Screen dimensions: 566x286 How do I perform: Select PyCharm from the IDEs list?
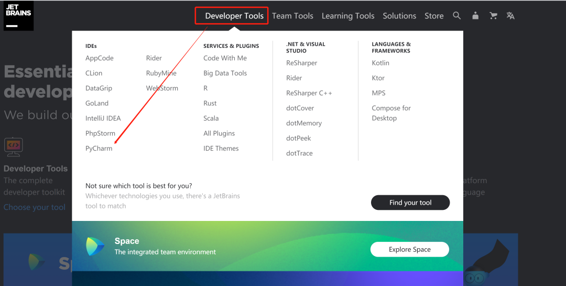(99, 149)
